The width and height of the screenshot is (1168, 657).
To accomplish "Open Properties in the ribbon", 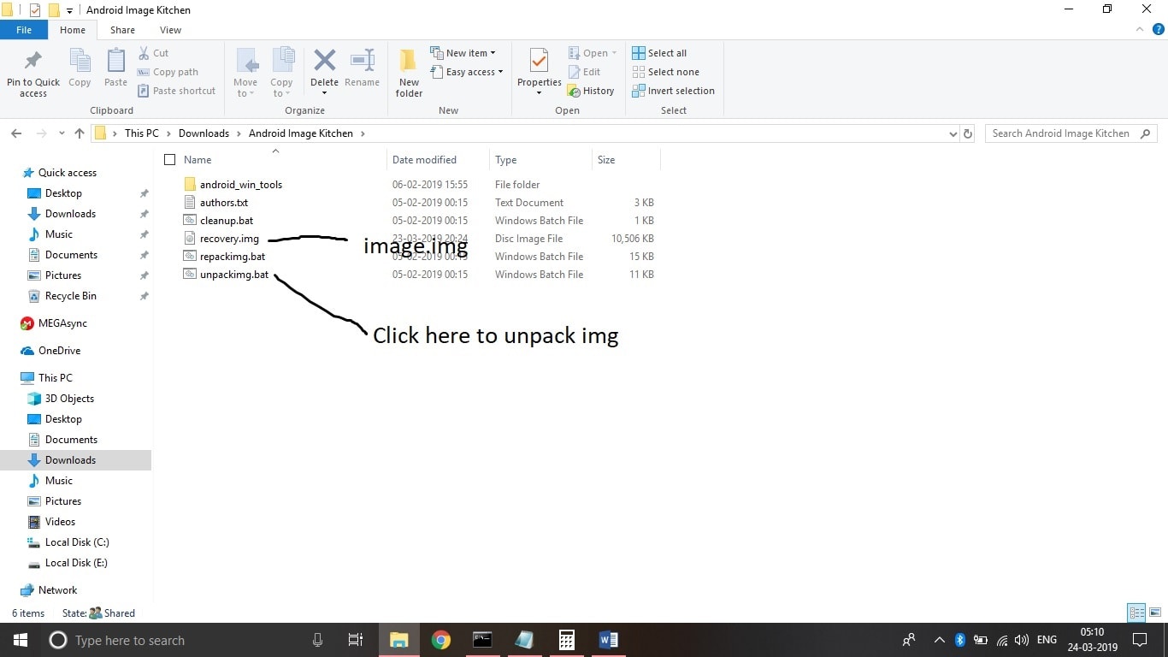I will tap(539, 62).
